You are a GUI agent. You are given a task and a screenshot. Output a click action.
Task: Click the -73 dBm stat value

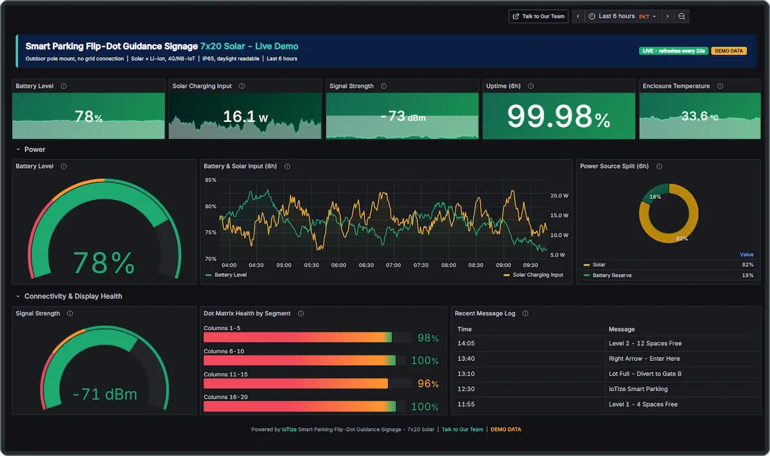[x=402, y=117]
